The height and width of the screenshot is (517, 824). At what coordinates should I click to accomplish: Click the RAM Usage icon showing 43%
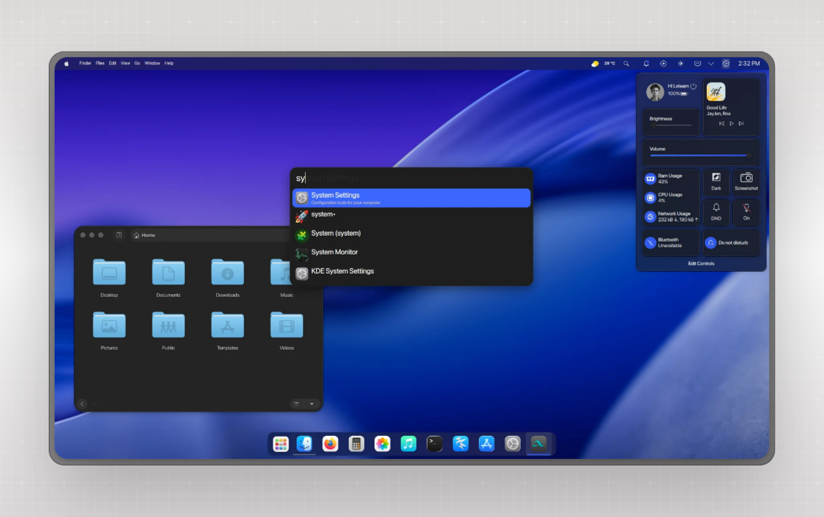pyautogui.click(x=650, y=178)
